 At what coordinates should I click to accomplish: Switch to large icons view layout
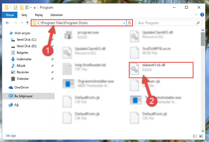point(201,136)
